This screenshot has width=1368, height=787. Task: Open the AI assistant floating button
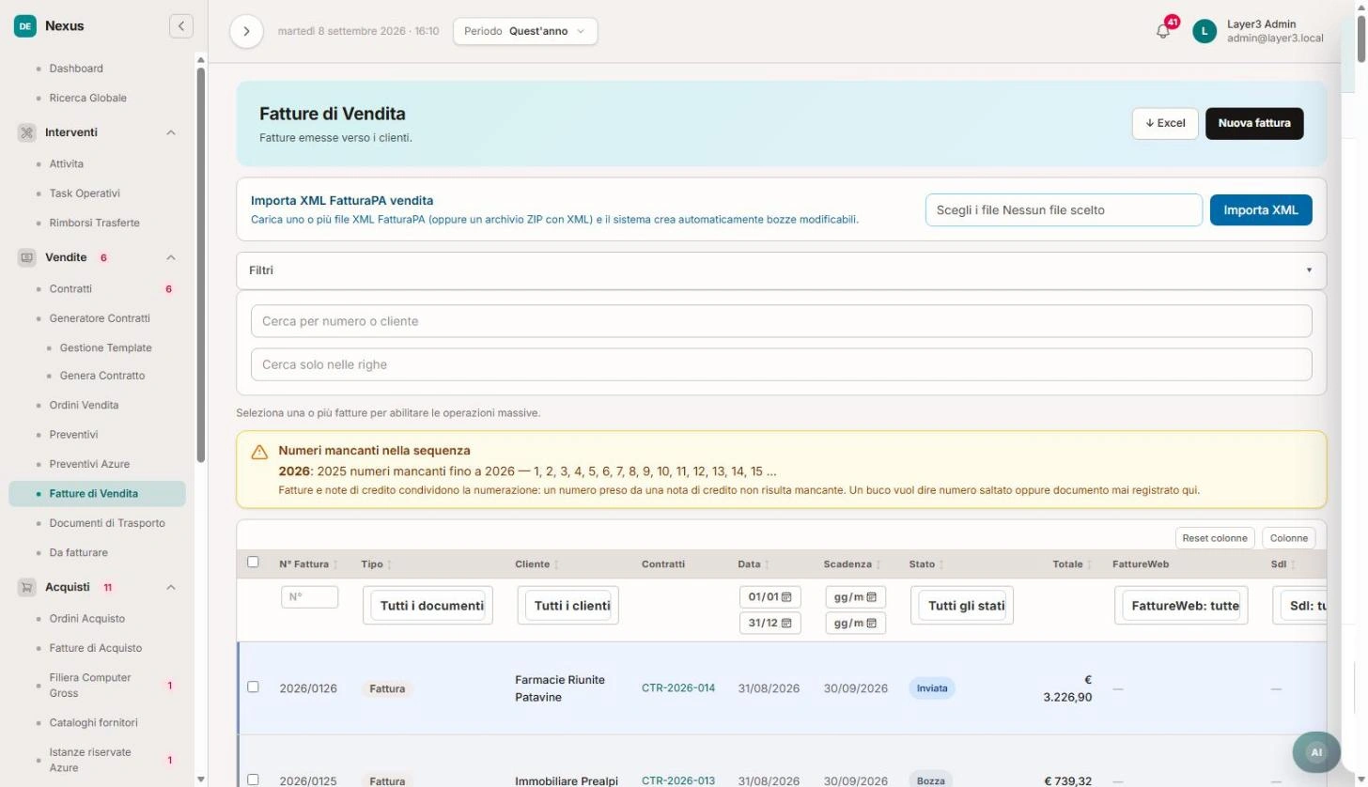click(1316, 752)
